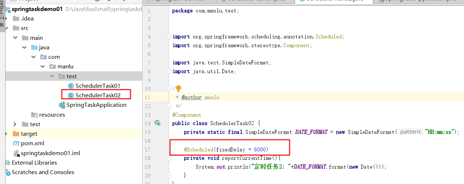Image resolution: width=464 pixels, height=184 pixels.
Task: Click the fold end marker at line 20
Action: click(169, 176)
